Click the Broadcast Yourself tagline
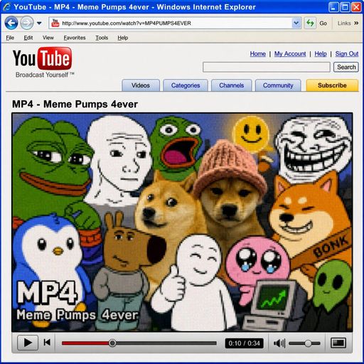Viewport: 364px width, 364px height. click(x=45, y=75)
